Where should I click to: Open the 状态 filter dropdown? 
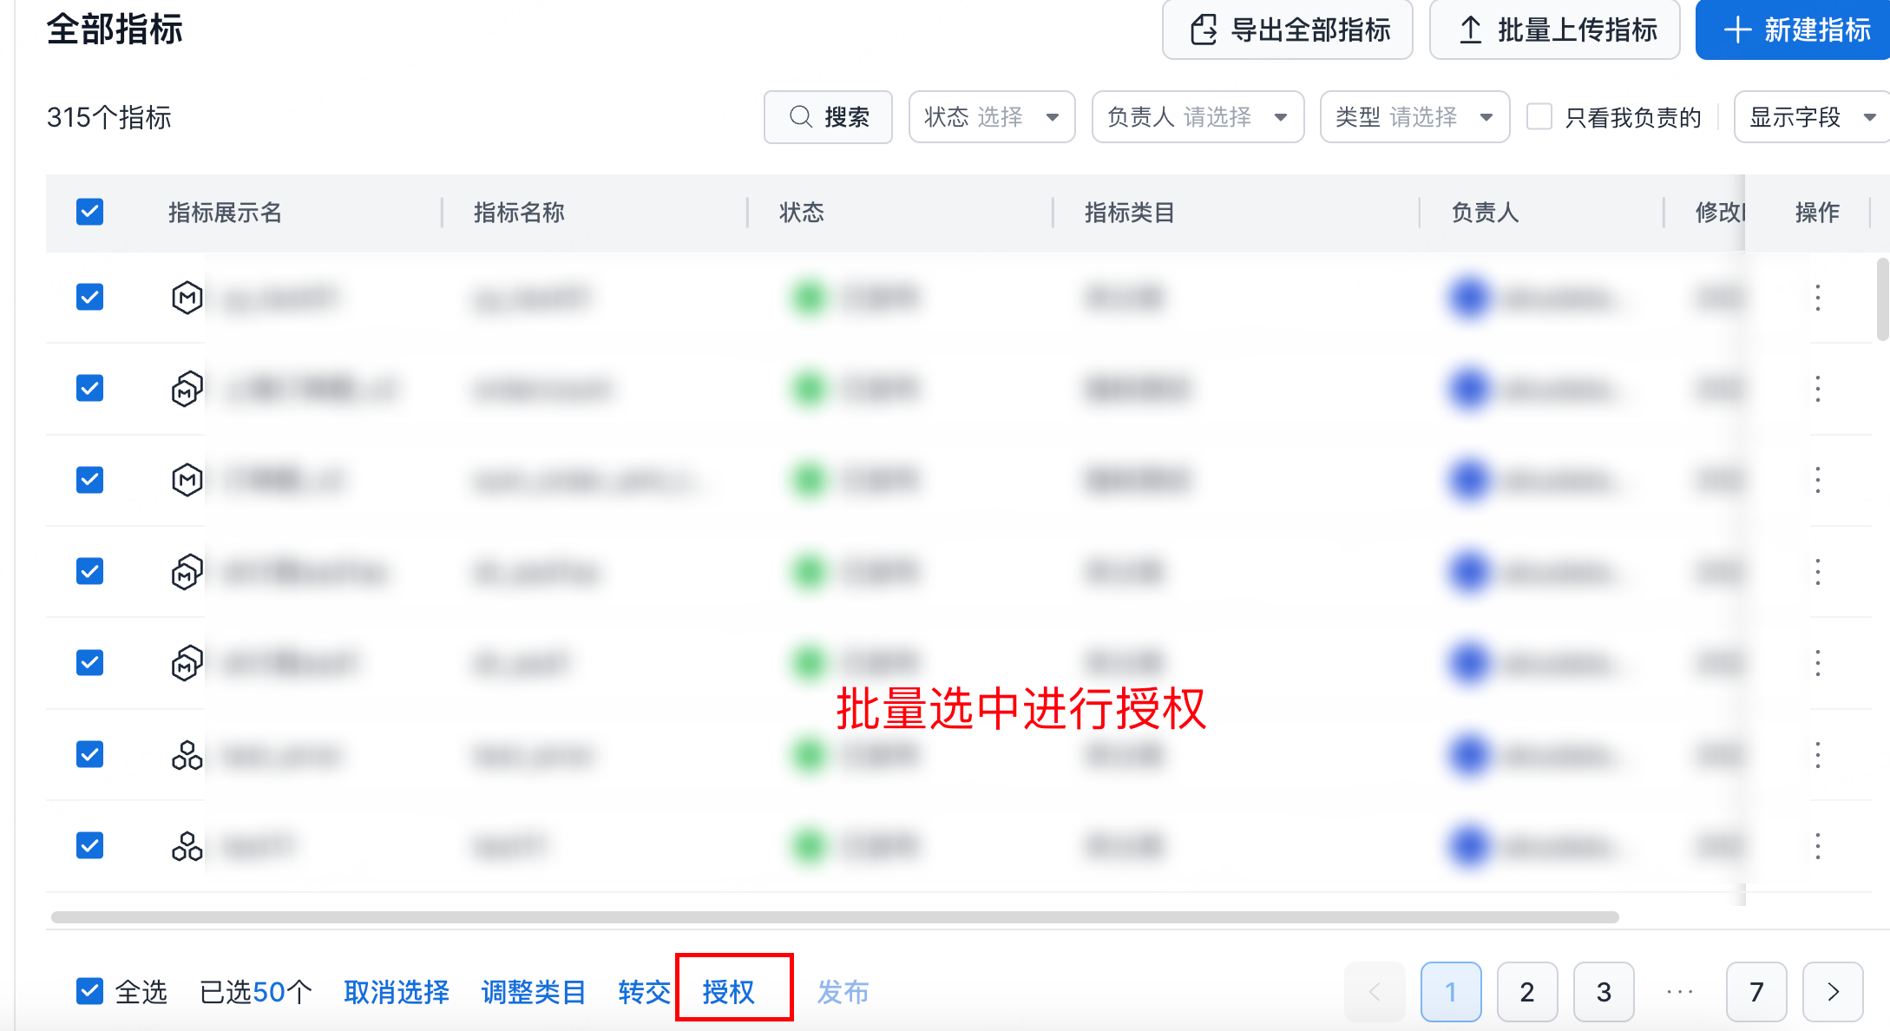(x=991, y=117)
